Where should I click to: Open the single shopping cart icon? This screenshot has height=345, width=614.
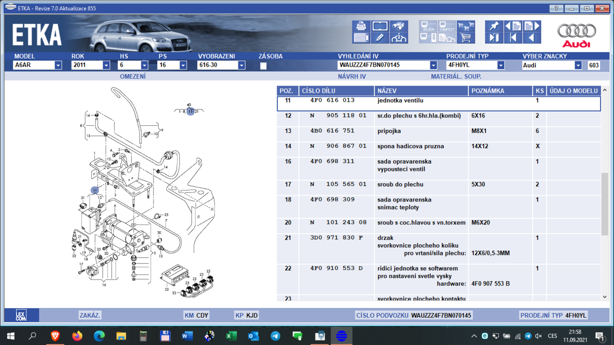(465, 37)
